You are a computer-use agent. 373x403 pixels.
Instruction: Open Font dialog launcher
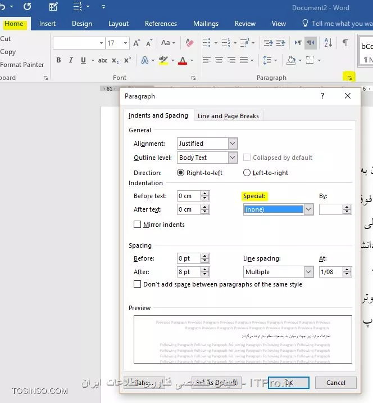tap(193, 78)
